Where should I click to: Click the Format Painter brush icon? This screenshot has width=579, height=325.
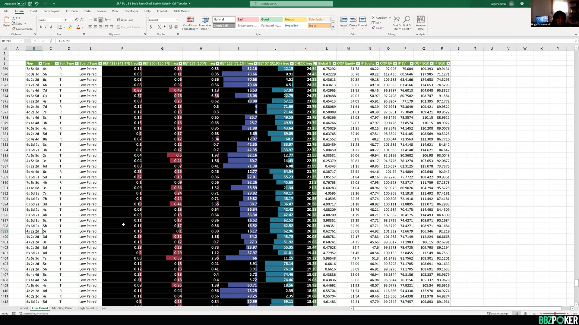click(14, 29)
